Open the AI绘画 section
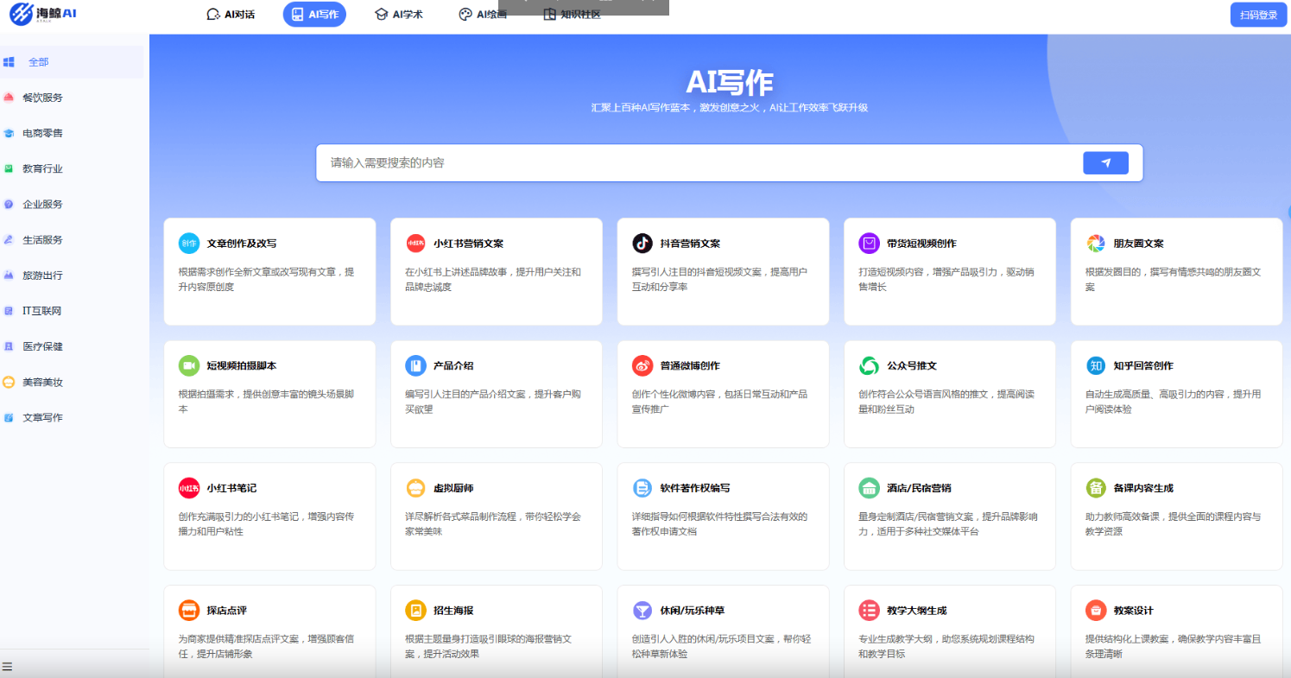 tap(483, 14)
